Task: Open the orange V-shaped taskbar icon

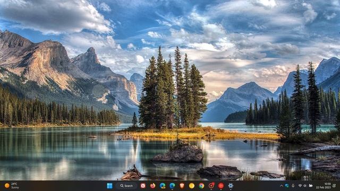Action: [182, 186]
